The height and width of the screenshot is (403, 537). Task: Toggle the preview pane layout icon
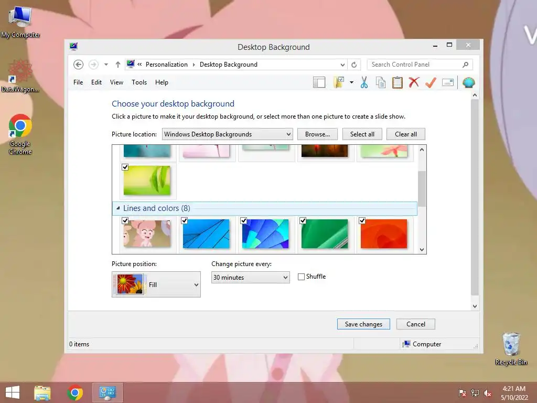[319, 82]
